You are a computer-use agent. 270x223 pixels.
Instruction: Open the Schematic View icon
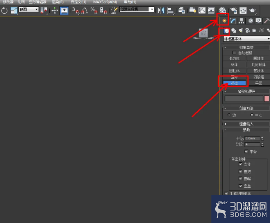click(211, 11)
